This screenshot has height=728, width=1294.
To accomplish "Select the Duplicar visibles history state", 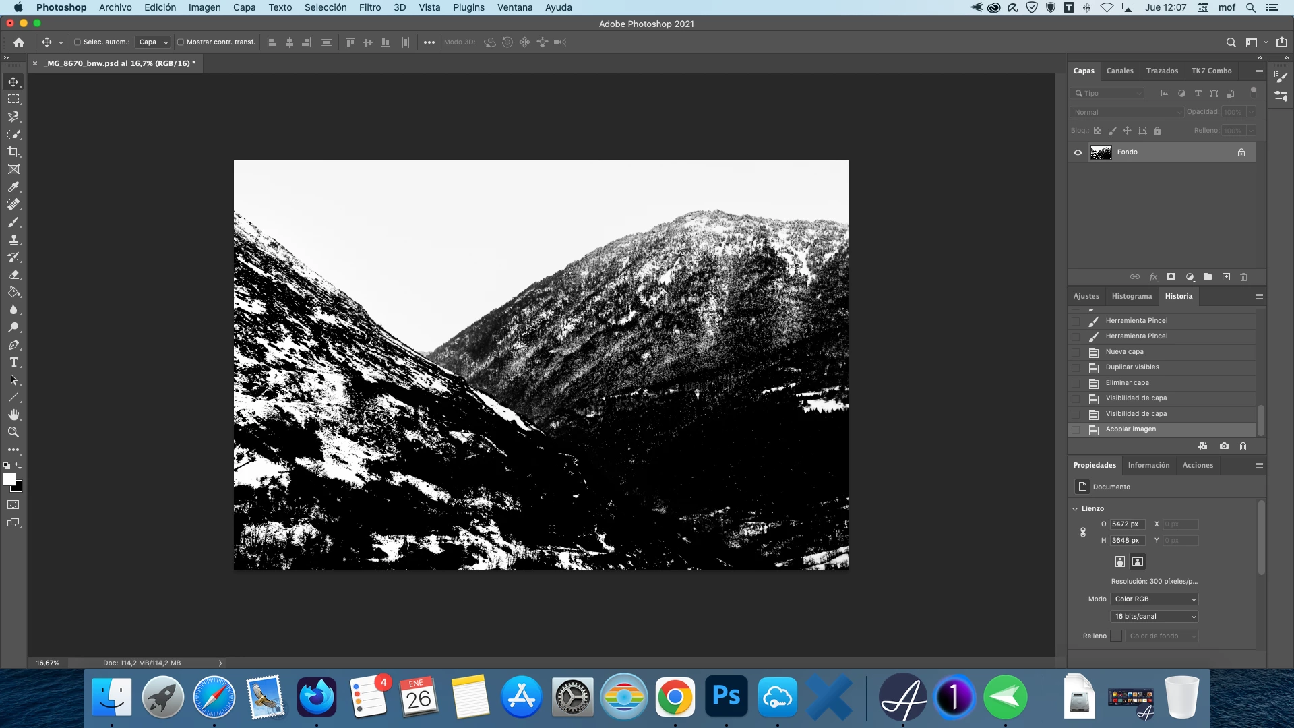I will point(1132,367).
